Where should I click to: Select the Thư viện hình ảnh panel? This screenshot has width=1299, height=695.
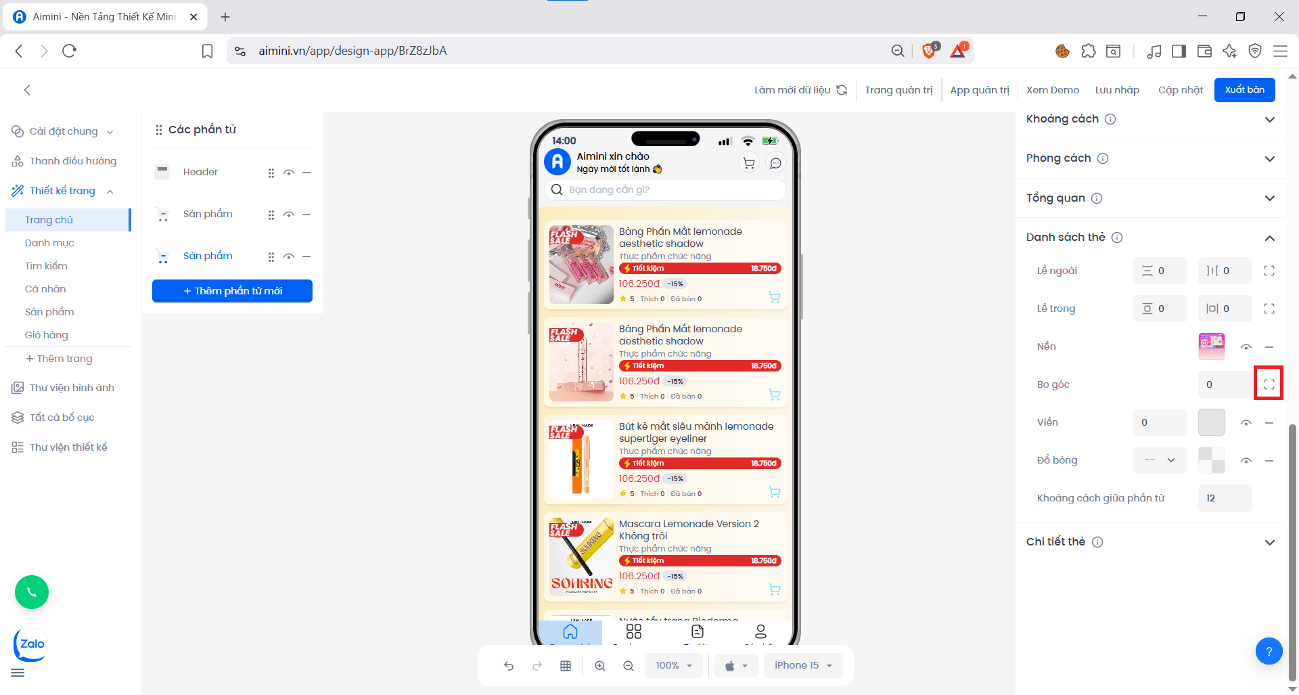click(74, 387)
